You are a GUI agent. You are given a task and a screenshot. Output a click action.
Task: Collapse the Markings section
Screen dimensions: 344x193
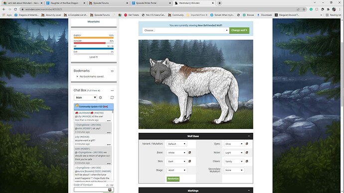pyautogui.click(x=249, y=191)
